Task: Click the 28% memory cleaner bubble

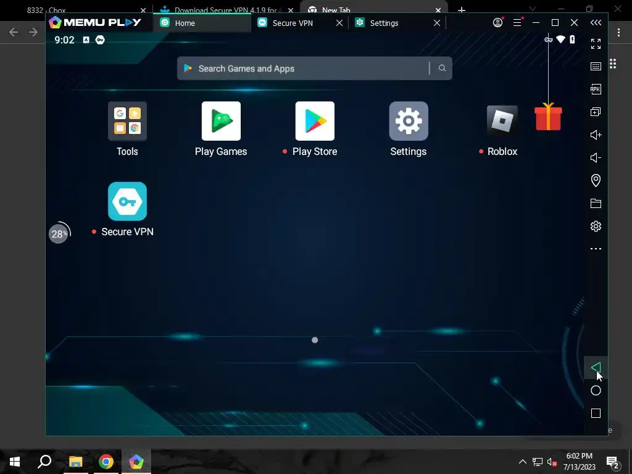Action: coord(59,233)
